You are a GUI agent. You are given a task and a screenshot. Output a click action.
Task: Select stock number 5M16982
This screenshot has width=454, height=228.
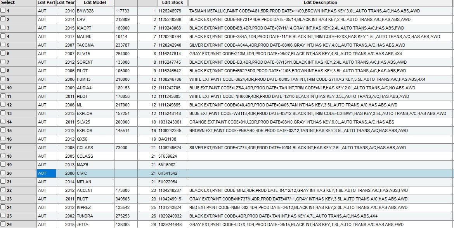(x=172, y=165)
